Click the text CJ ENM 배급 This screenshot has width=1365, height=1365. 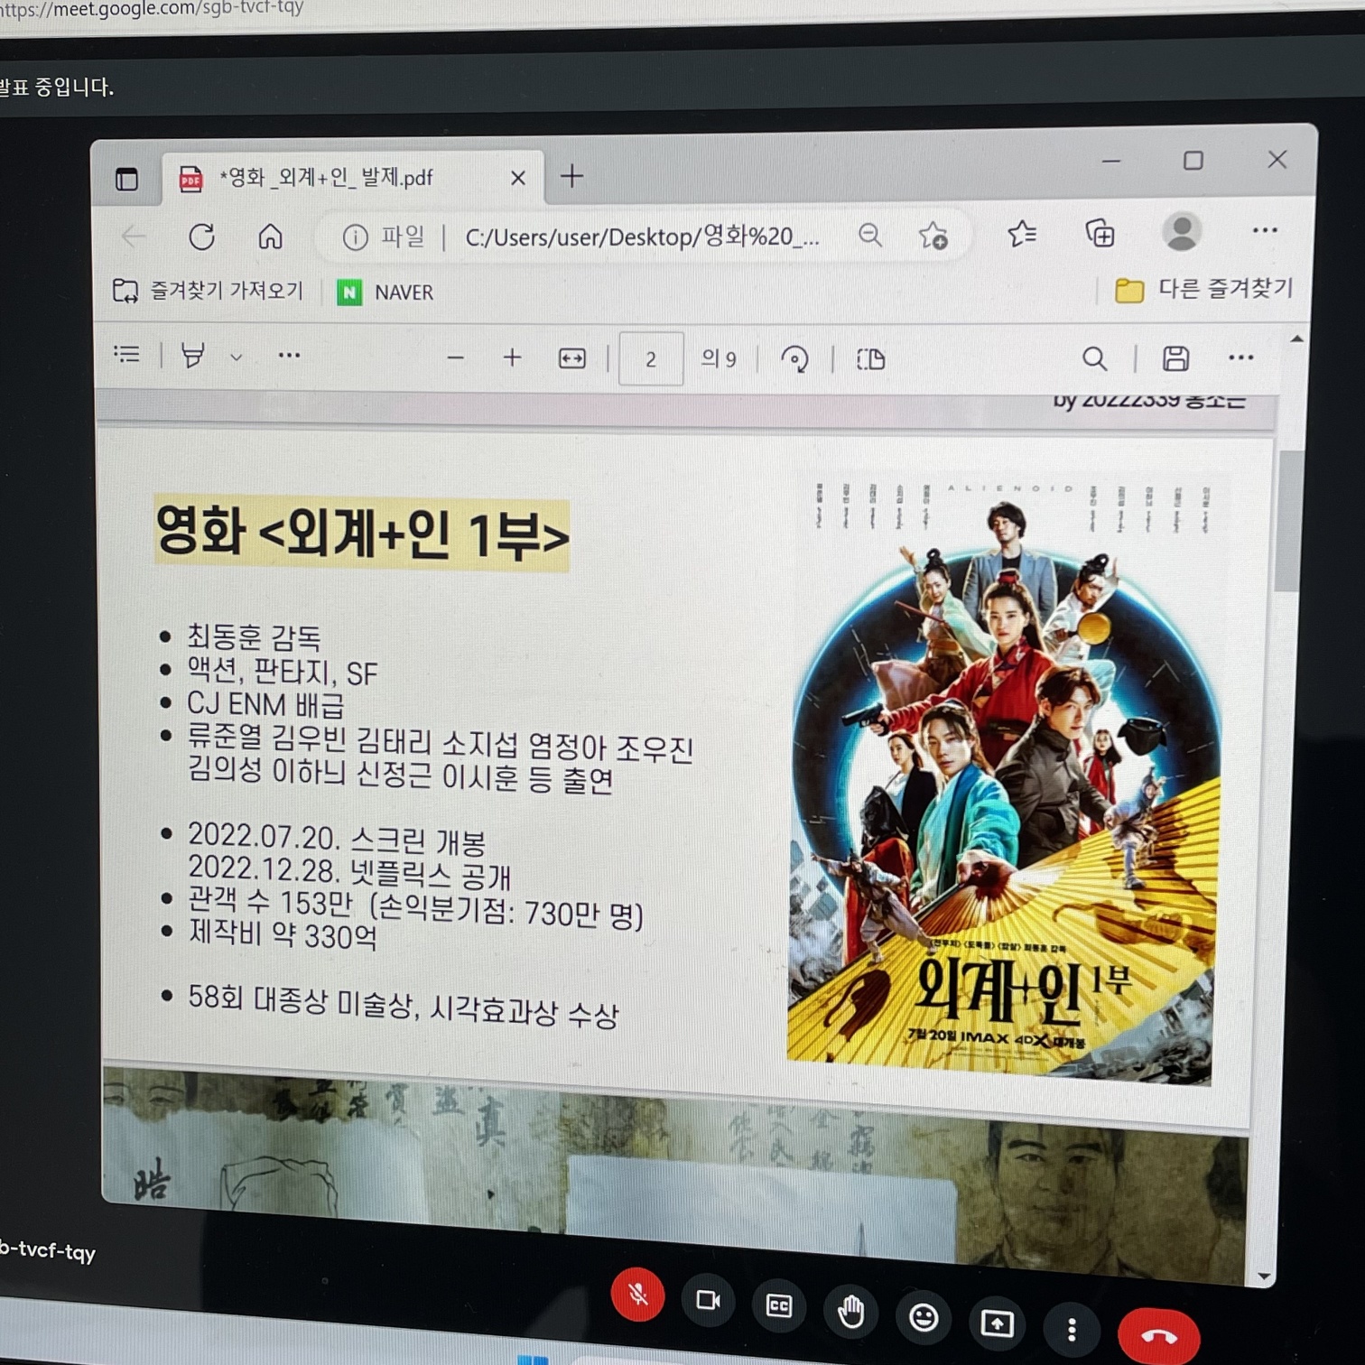tap(265, 704)
